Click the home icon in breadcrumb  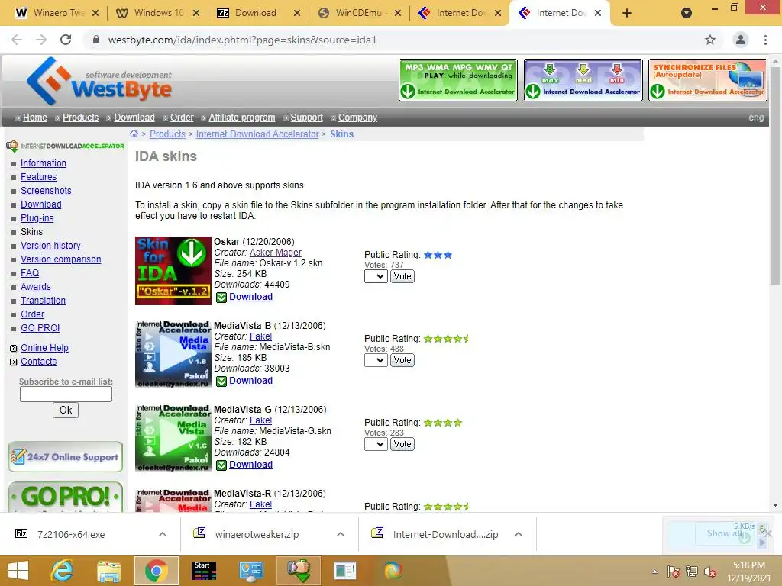click(134, 134)
